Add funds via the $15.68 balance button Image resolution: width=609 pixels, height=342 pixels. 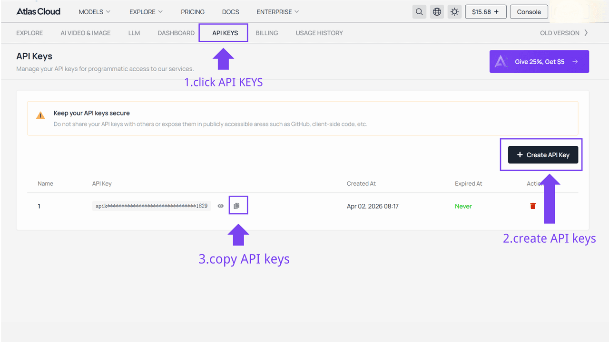pos(485,12)
